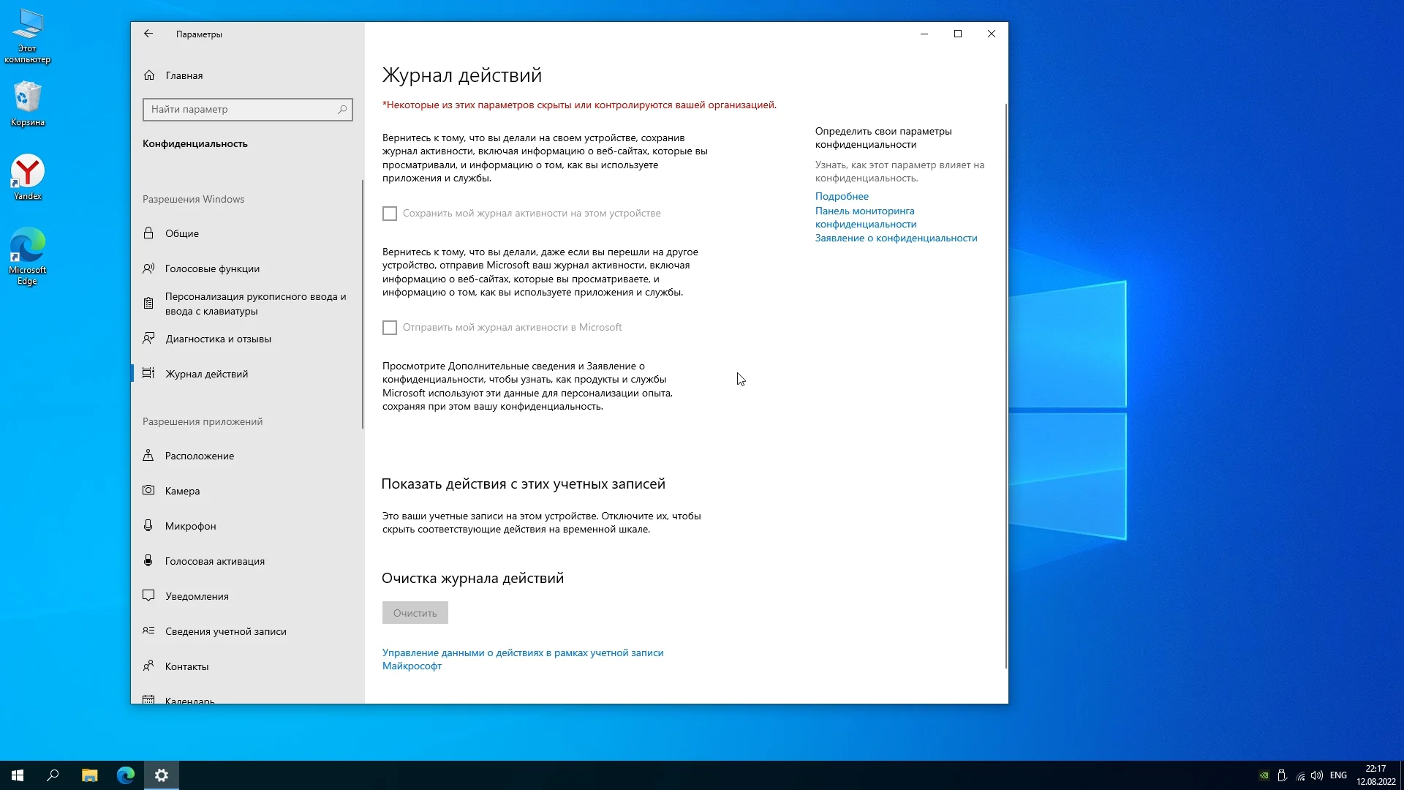Check Сохранить мой журнал активности checkbox
This screenshot has width=1404, height=790.
(390, 214)
